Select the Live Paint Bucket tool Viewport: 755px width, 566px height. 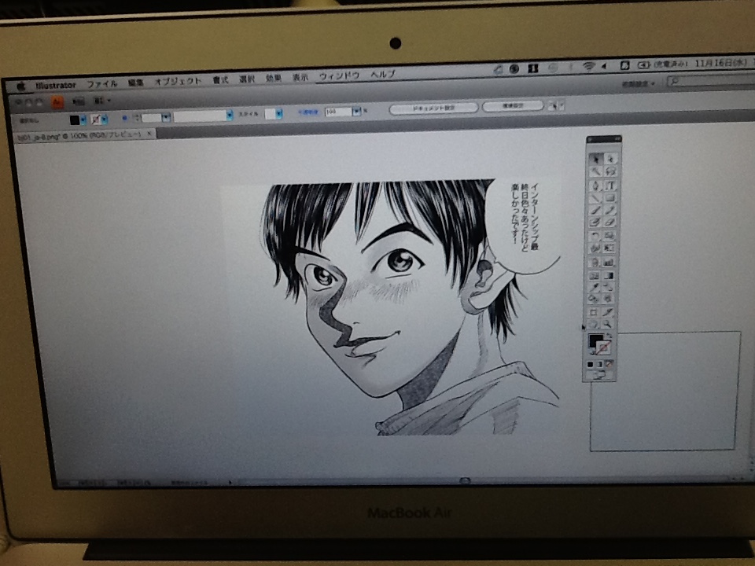593,299
